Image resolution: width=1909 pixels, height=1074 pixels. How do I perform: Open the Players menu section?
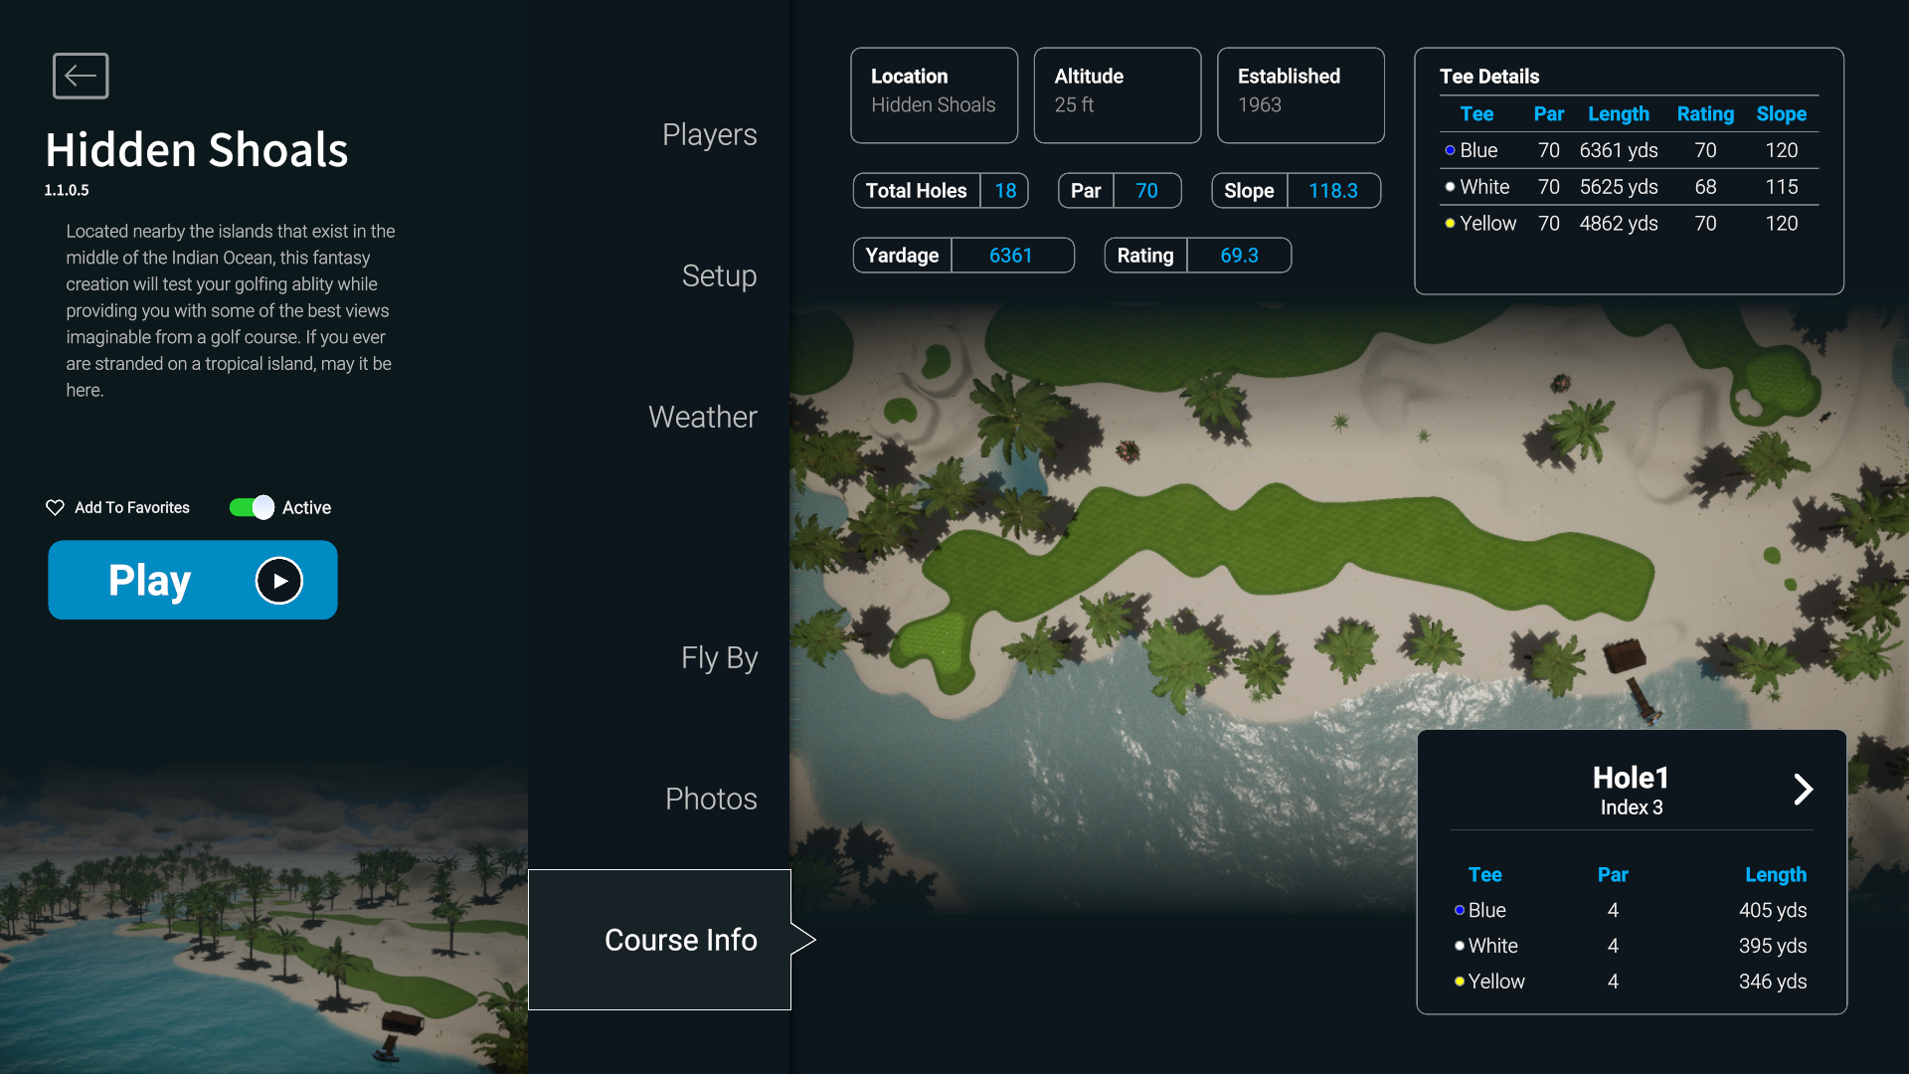pos(709,134)
